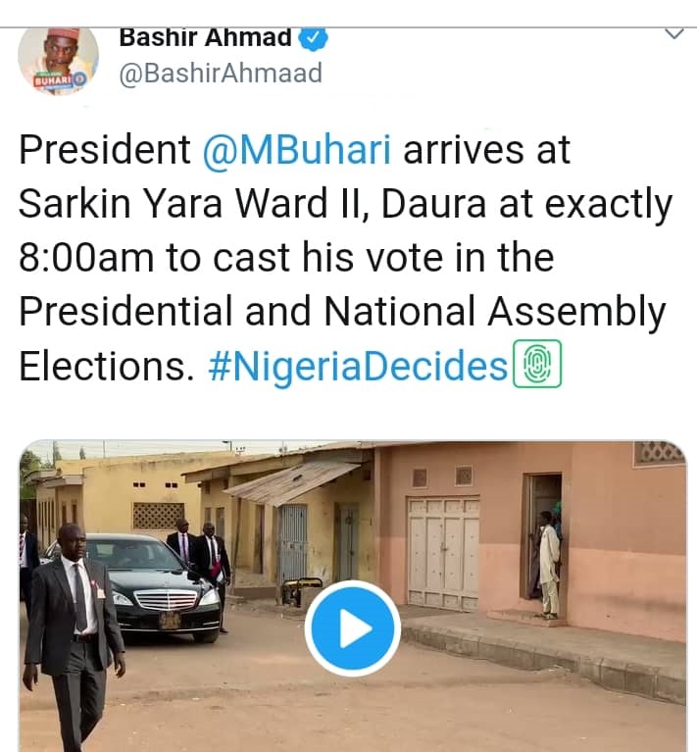Click the BUHARI label on avatar
The height and width of the screenshot is (752, 697).
coord(51,81)
